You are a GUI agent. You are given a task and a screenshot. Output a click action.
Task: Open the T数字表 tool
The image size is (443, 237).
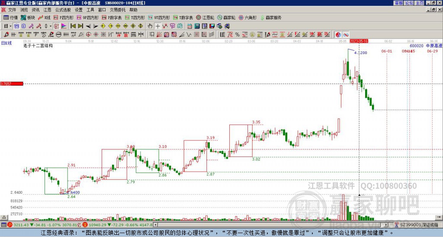pos(183,17)
